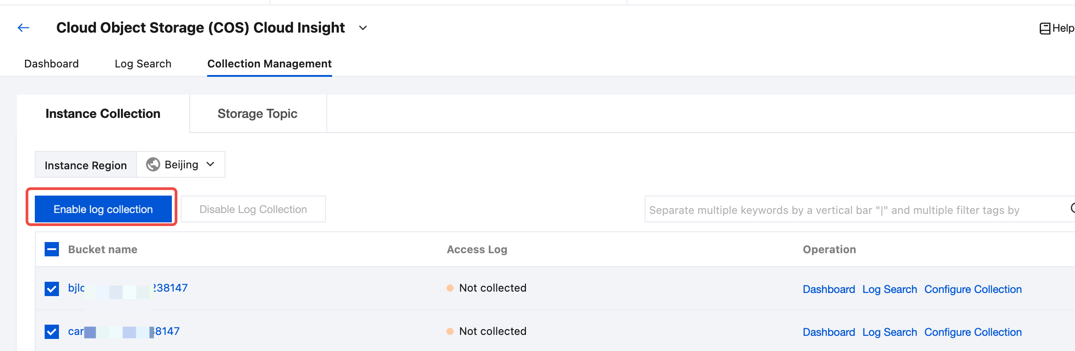Toggle the select-all bucket checkbox
Screen dimensions: 1075x351
pyautogui.click(x=52, y=249)
